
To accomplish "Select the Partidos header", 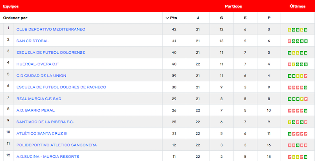I will (x=233, y=6).
